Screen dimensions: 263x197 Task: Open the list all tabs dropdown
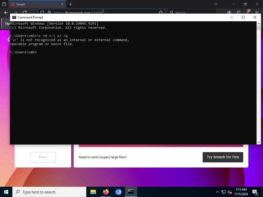216,4
